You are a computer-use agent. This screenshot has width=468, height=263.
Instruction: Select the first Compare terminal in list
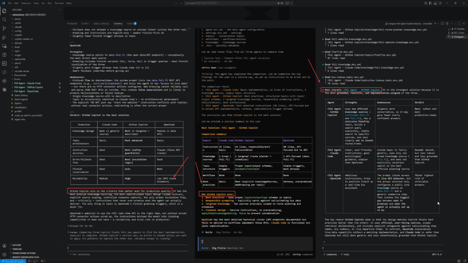coord(458,29)
